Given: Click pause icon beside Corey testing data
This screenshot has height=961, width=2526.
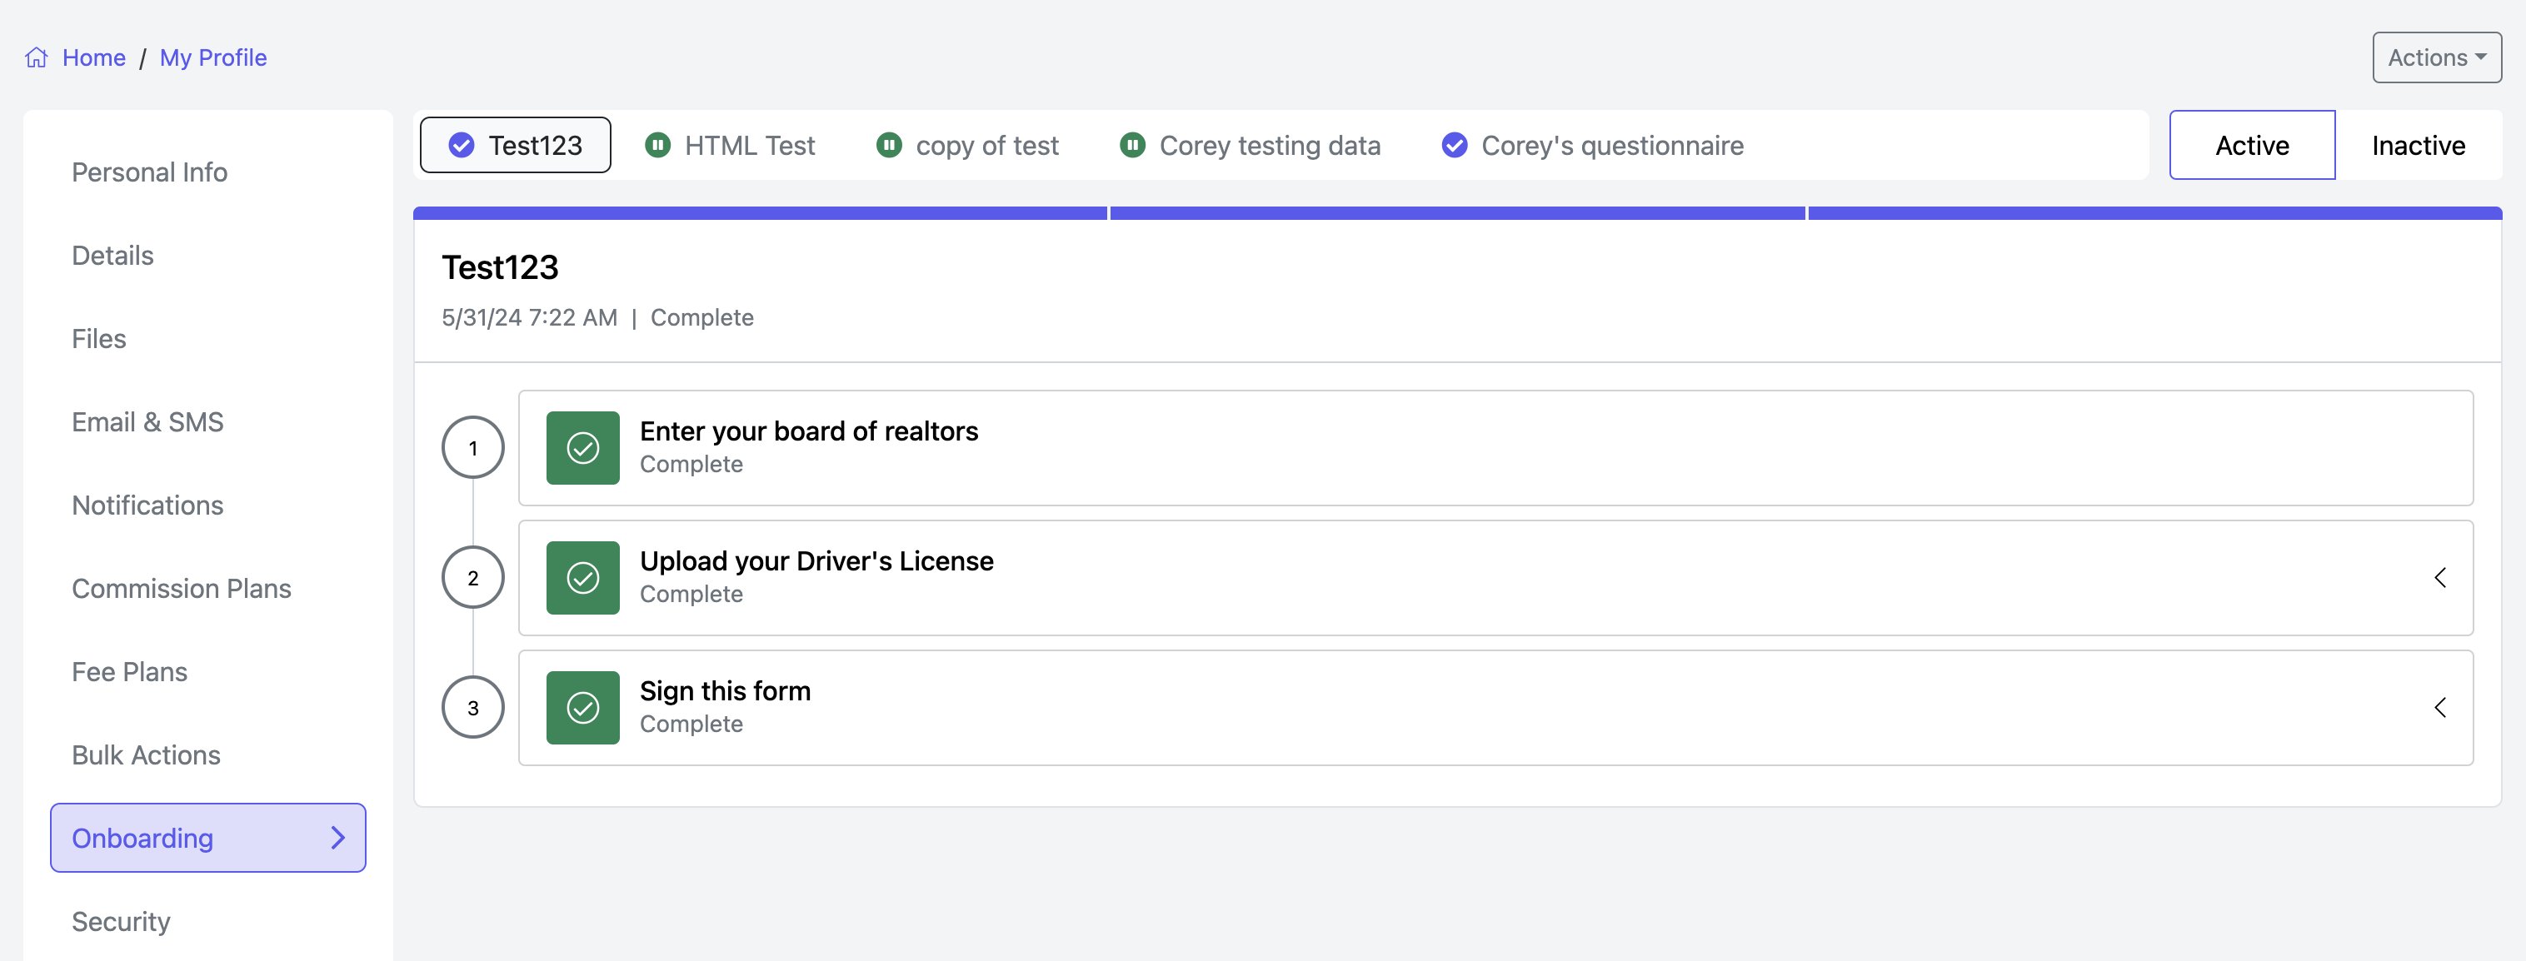Looking at the screenshot, I should (x=1132, y=145).
